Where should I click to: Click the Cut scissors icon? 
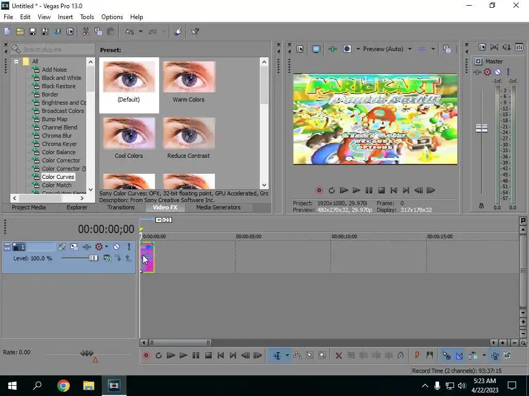click(86, 31)
